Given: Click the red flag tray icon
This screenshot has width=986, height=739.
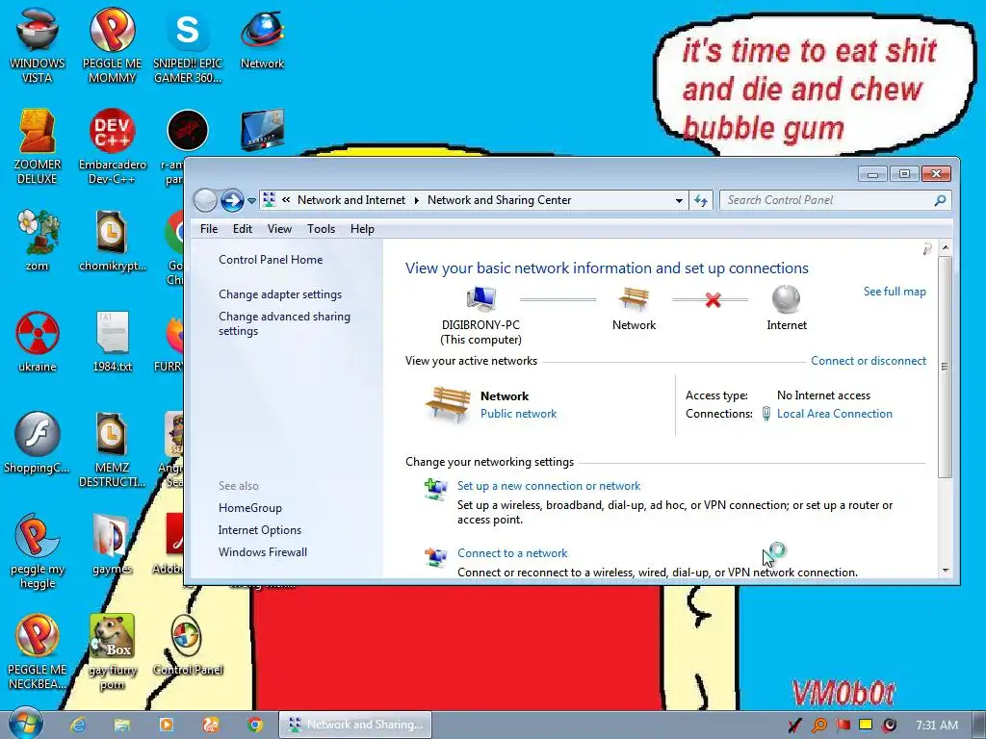Looking at the screenshot, I should (x=843, y=726).
